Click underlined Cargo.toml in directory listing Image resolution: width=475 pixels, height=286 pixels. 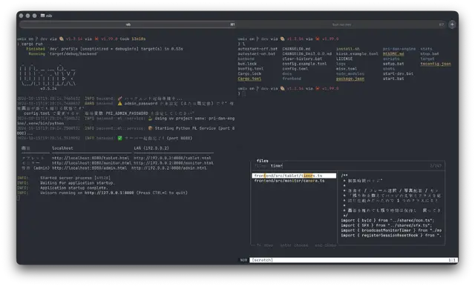[249, 79]
